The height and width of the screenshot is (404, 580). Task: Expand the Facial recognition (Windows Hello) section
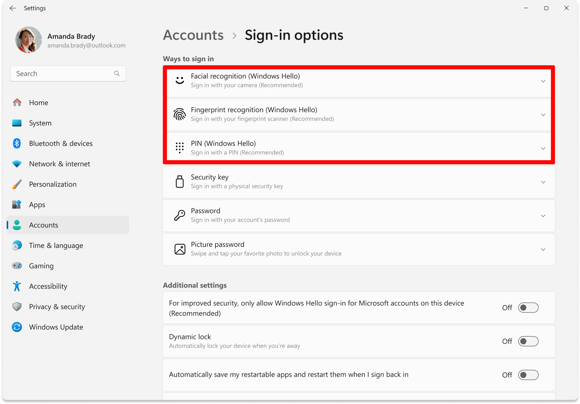pyautogui.click(x=543, y=81)
